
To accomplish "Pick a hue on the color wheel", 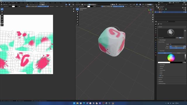I will pyautogui.click(x=171, y=58).
